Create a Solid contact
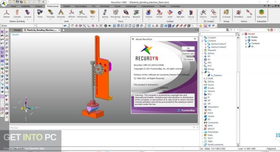Viewport: 280px width, 152px height. [170, 14]
